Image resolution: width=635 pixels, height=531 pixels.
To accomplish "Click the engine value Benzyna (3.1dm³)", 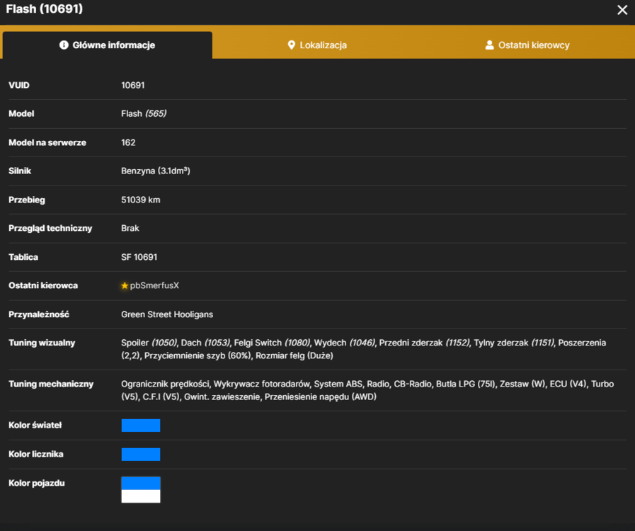I will tap(156, 171).
